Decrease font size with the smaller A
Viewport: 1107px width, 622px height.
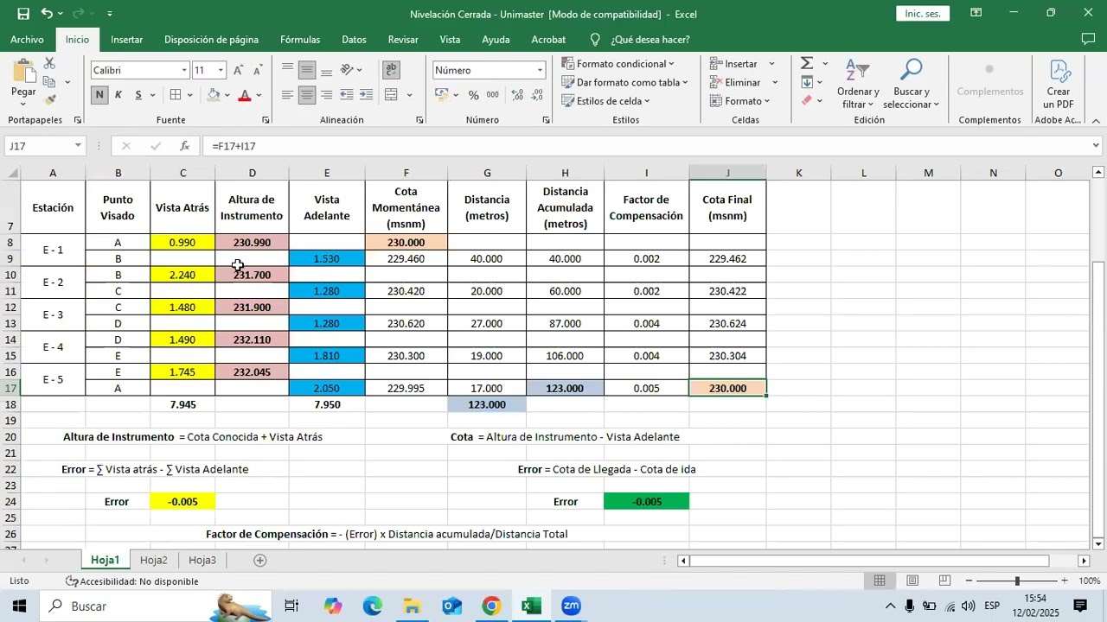point(257,70)
